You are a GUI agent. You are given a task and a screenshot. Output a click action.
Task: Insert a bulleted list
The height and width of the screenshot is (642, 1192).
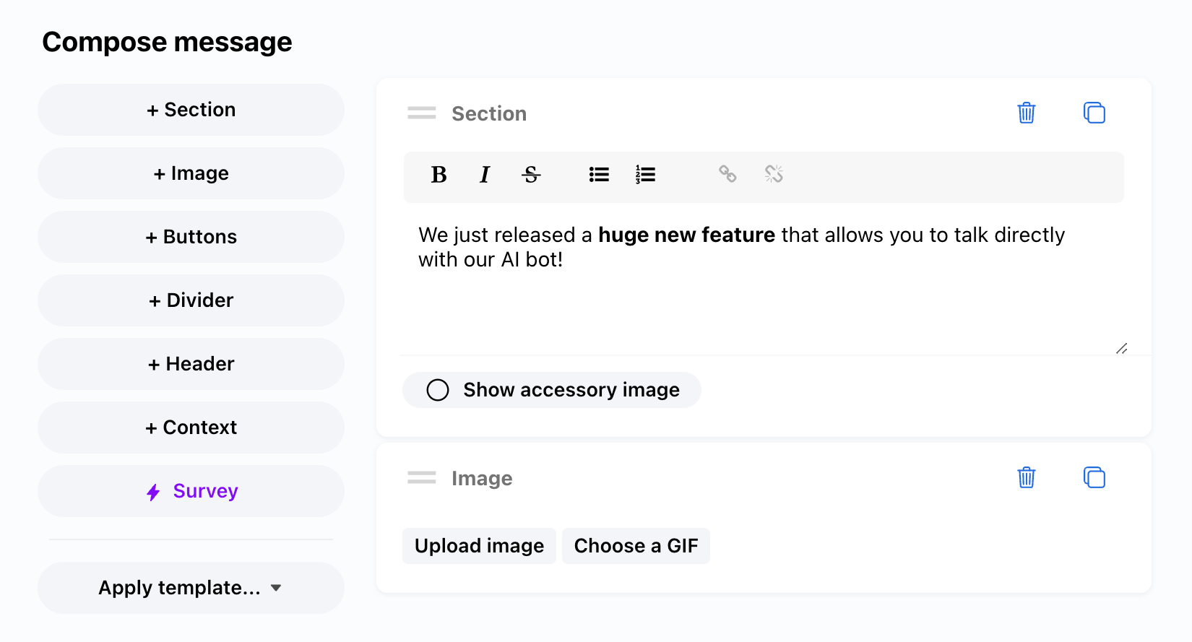(x=599, y=175)
